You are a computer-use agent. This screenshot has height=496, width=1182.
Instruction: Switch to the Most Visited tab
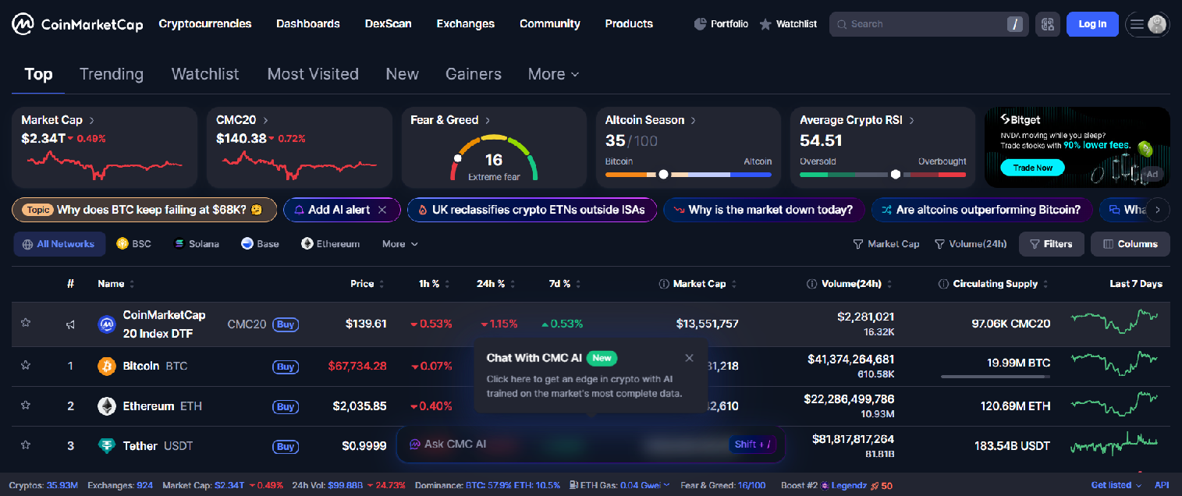pyautogui.click(x=313, y=74)
